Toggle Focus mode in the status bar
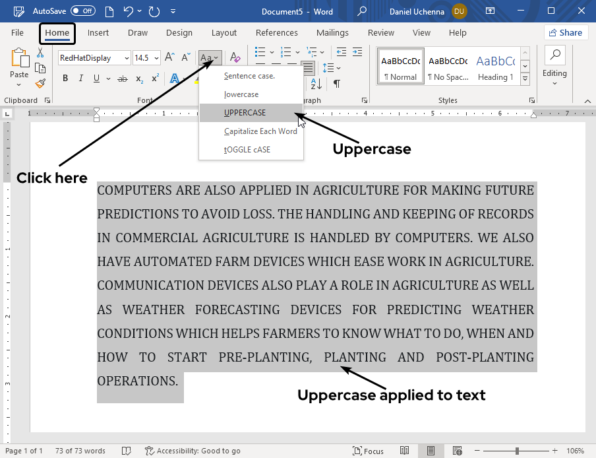596x458 pixels. pos(369,451)
